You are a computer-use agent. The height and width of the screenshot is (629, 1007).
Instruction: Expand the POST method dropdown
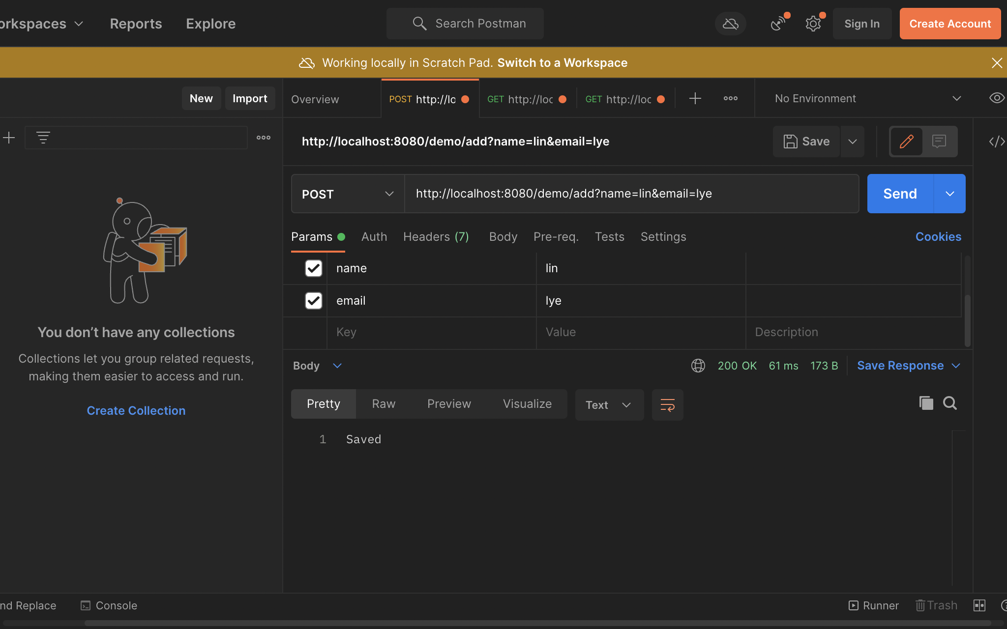point(348,194)
